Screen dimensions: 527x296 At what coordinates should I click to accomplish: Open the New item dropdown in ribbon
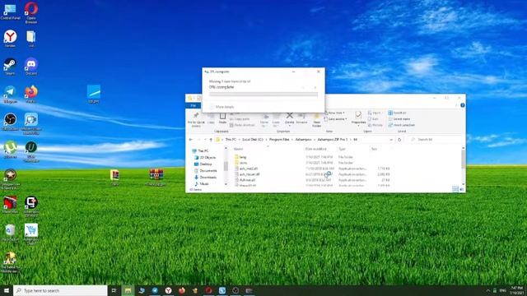point(335,113)
